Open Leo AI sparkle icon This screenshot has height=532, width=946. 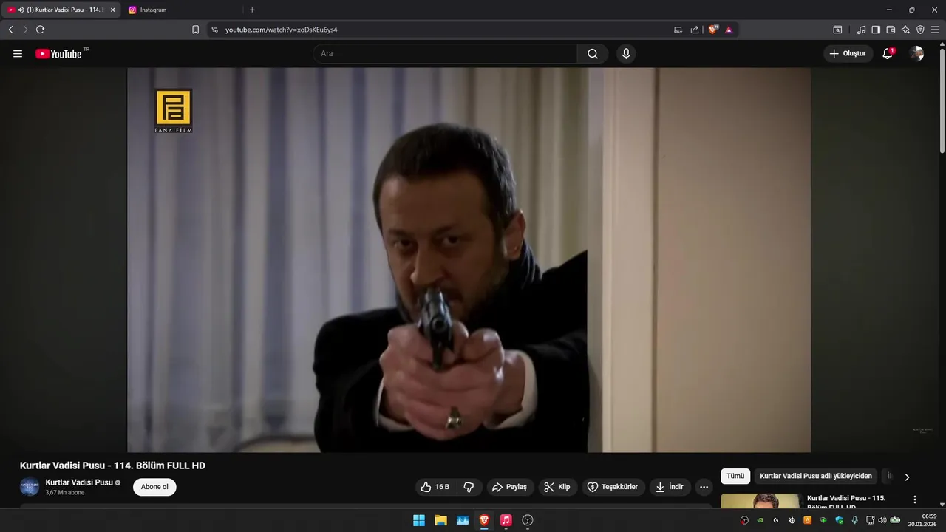[x=905, y=30]
